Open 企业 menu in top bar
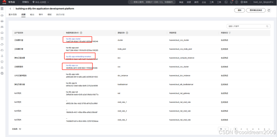This screenshot has height=137, width=277. click(204, 2)
